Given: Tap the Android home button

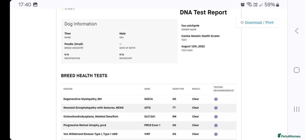Looking at the screenshot, I should point(297,70).
